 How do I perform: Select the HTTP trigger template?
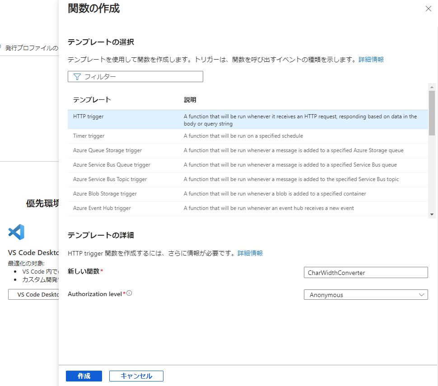point(89,116)
